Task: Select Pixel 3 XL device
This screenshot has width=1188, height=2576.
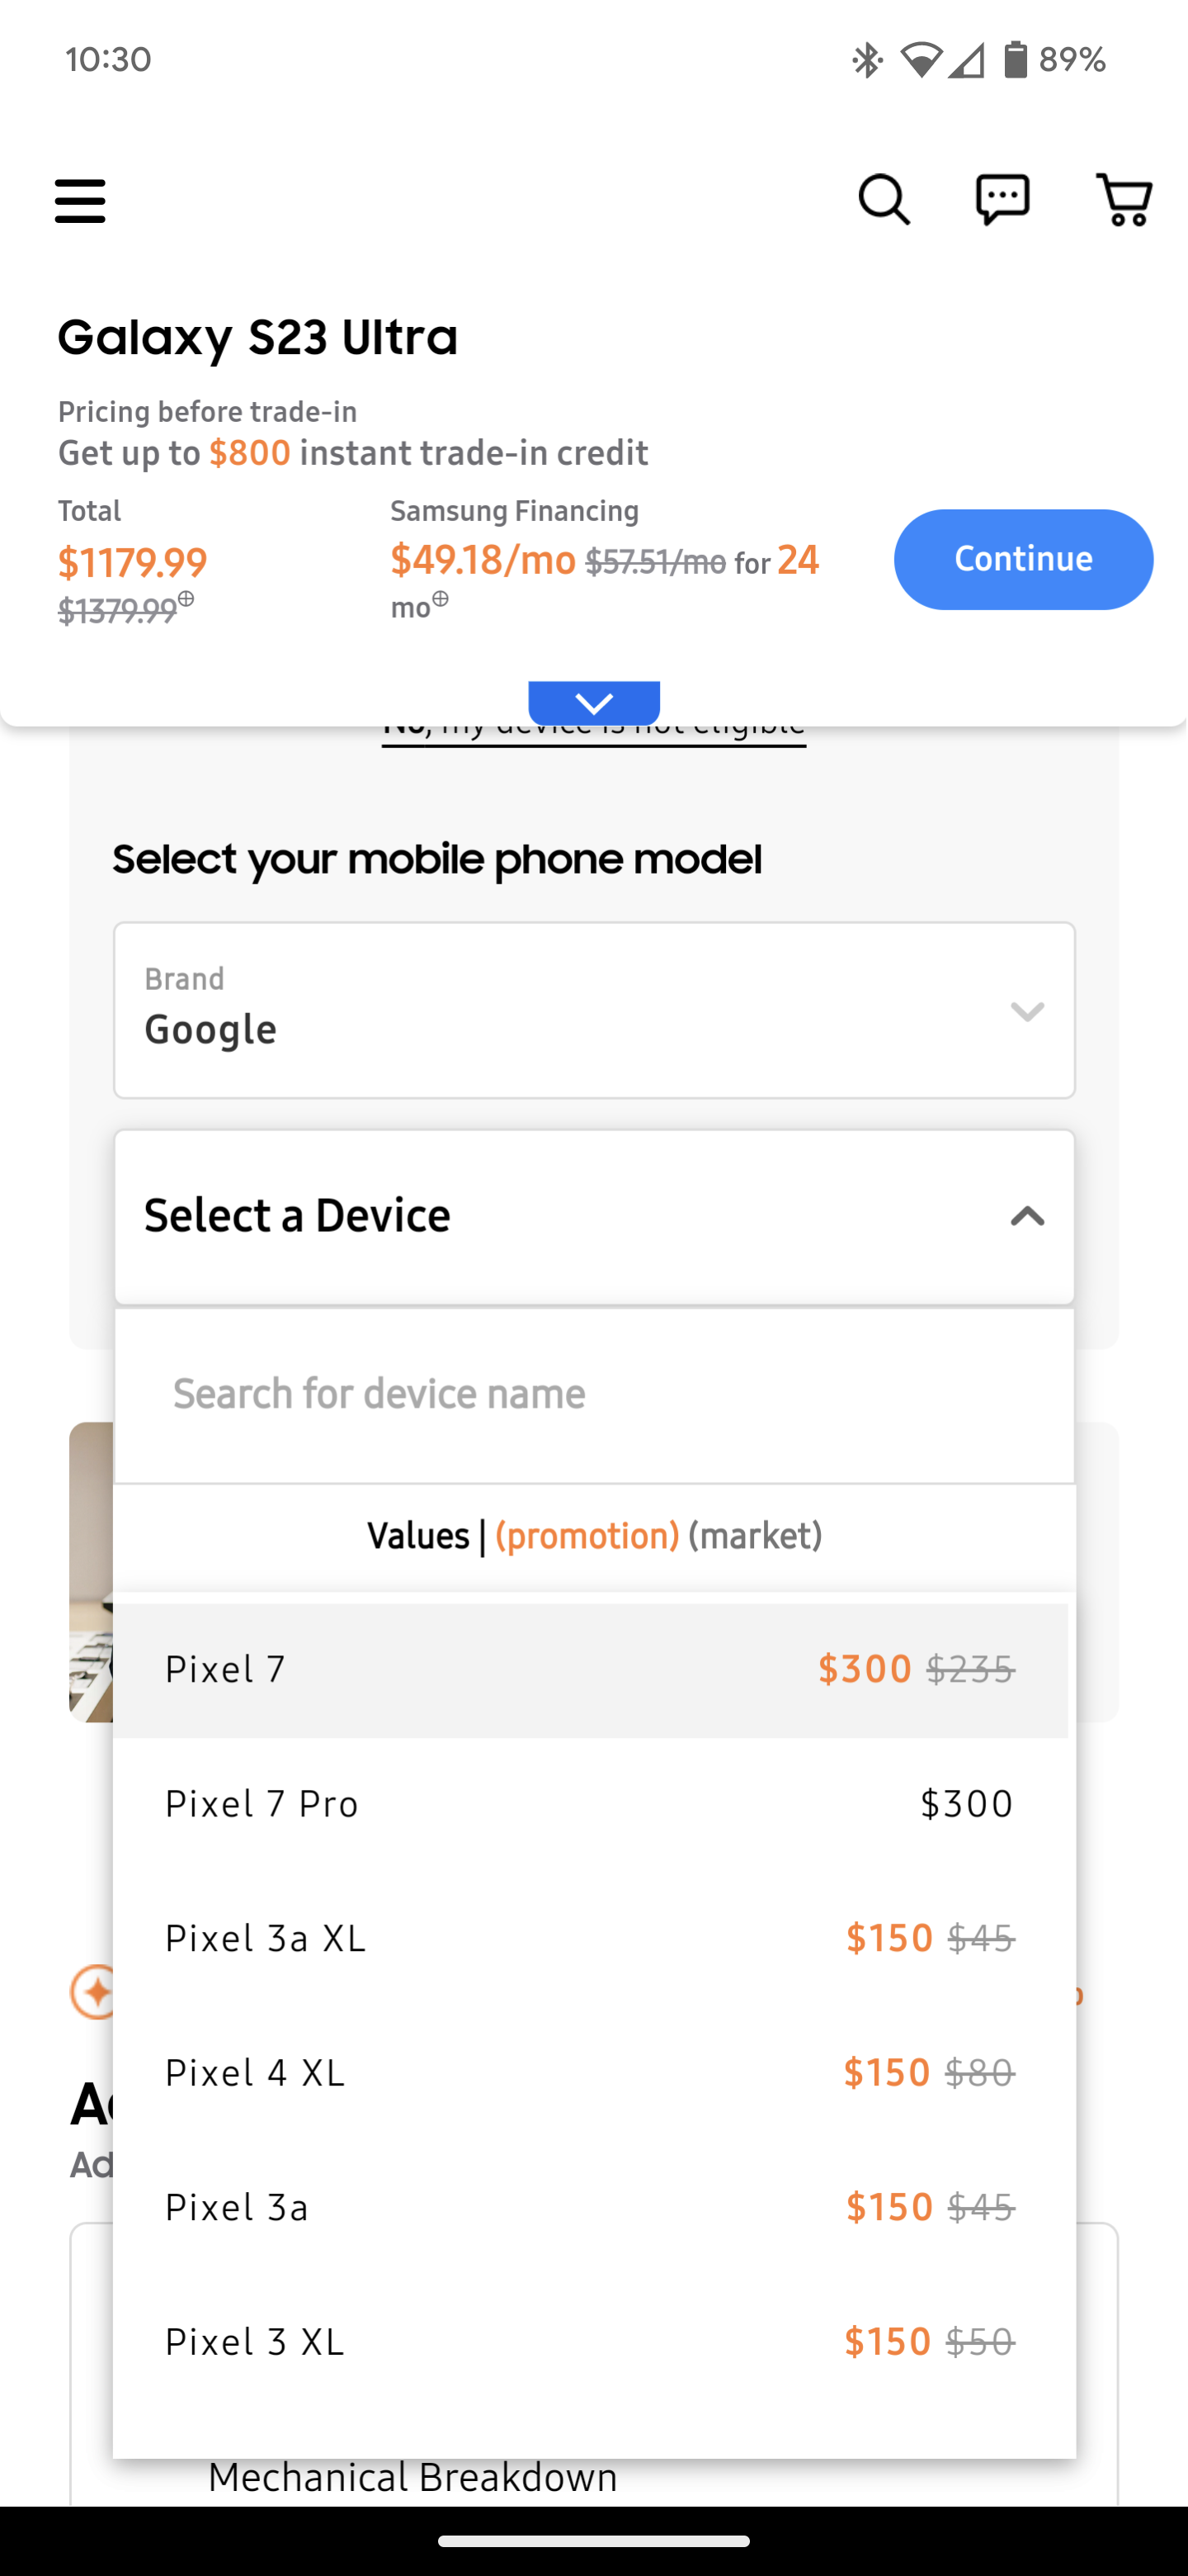Action: (590, 2342)
